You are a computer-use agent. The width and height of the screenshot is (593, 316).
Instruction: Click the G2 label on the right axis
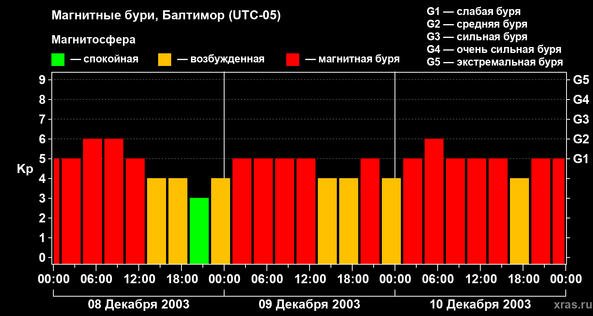(581, 139)
